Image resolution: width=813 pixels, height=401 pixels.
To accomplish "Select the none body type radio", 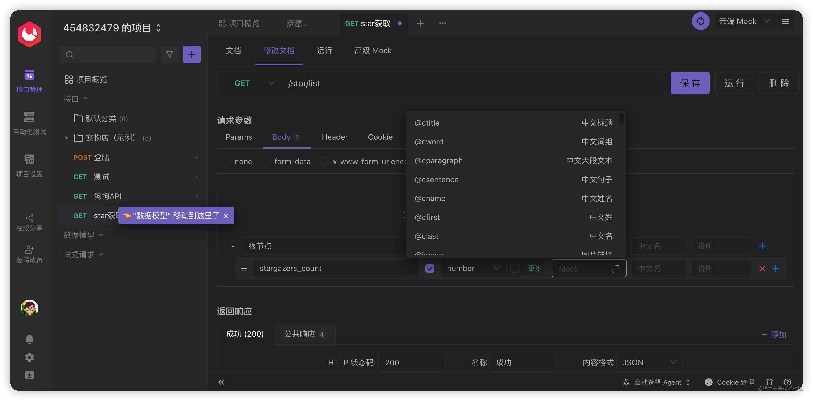I will click(x=225, y=161).
